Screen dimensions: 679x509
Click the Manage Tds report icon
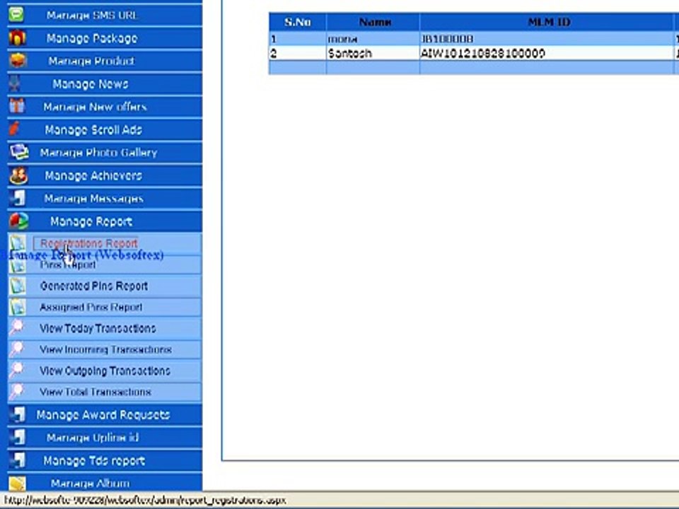point(17,460)
